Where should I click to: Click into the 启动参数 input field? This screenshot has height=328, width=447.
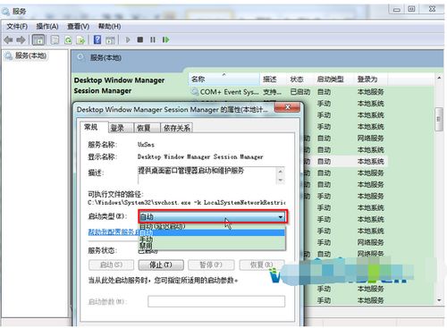216,301
